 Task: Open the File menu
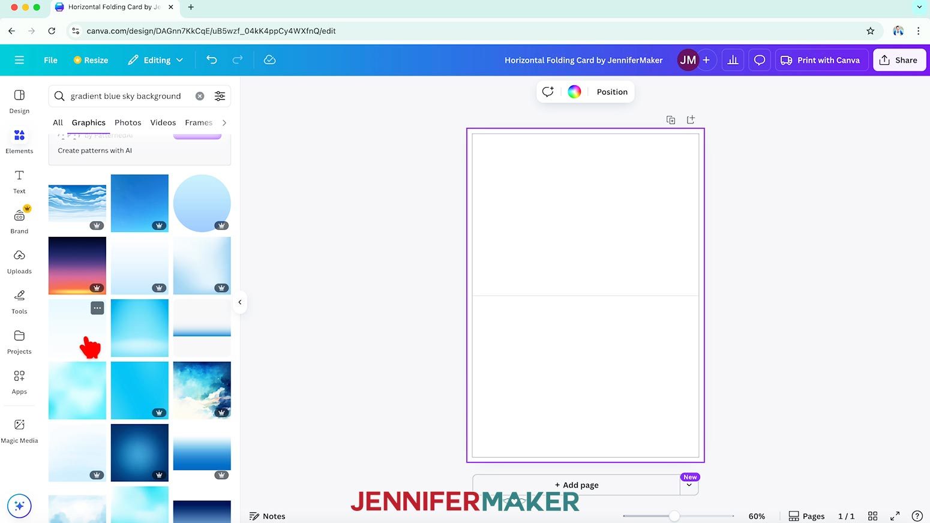pos(50,60)
